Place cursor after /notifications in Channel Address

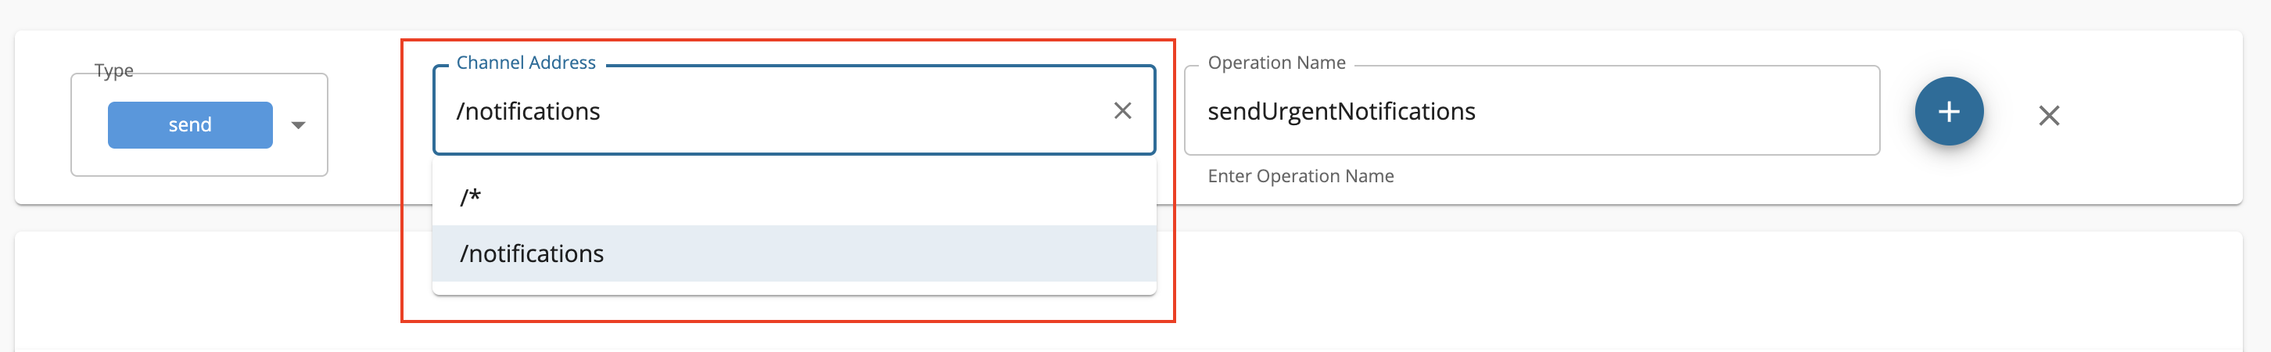(602, 111)
